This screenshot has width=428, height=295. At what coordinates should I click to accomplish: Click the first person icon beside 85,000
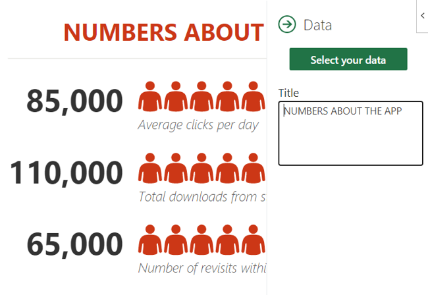click(x=150, y=97)
